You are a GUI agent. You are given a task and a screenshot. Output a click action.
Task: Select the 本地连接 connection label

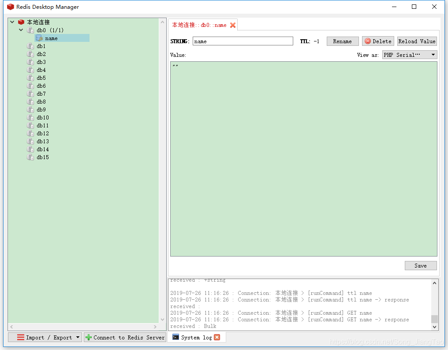(38, 22)
